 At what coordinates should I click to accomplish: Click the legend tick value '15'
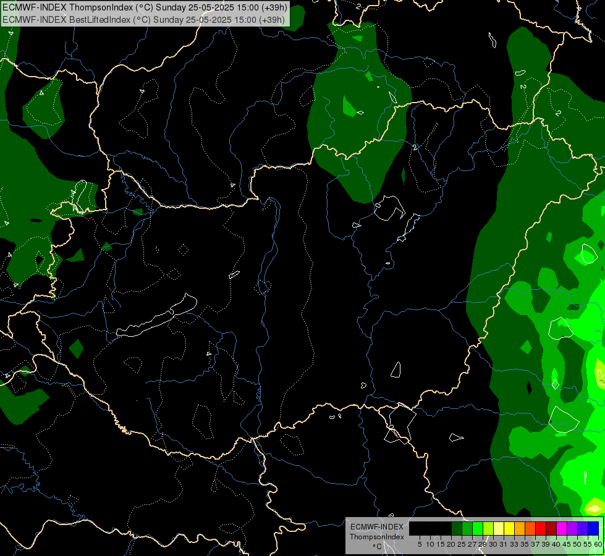pyautogui.click(x=441, y=544)
